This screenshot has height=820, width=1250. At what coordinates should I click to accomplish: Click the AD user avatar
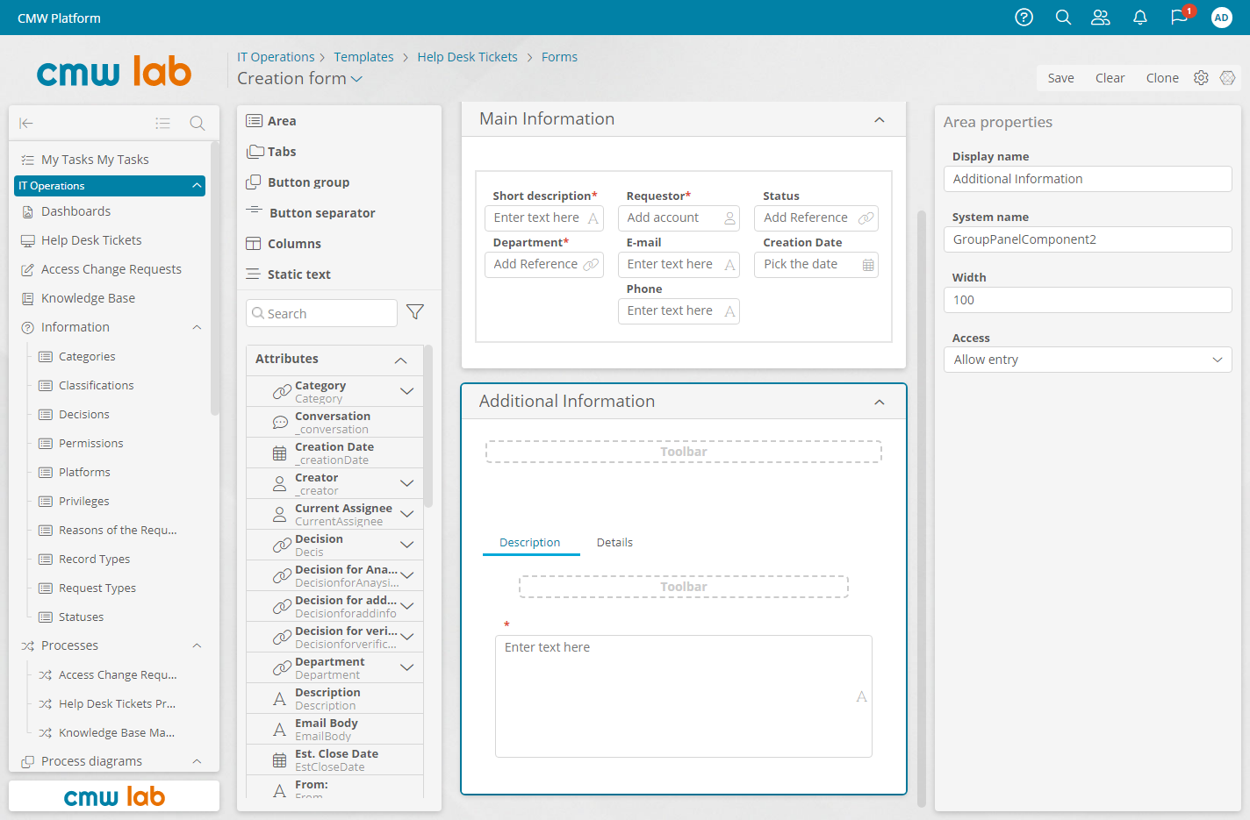[1221, 18]
